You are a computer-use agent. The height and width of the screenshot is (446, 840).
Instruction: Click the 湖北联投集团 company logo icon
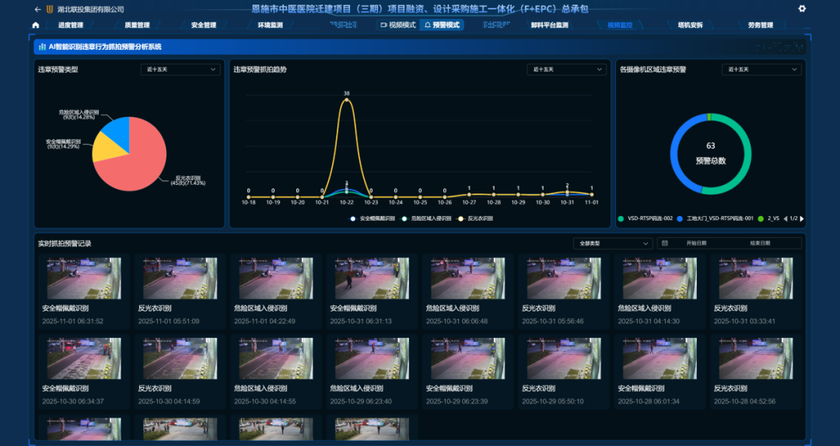coord(50,9)
